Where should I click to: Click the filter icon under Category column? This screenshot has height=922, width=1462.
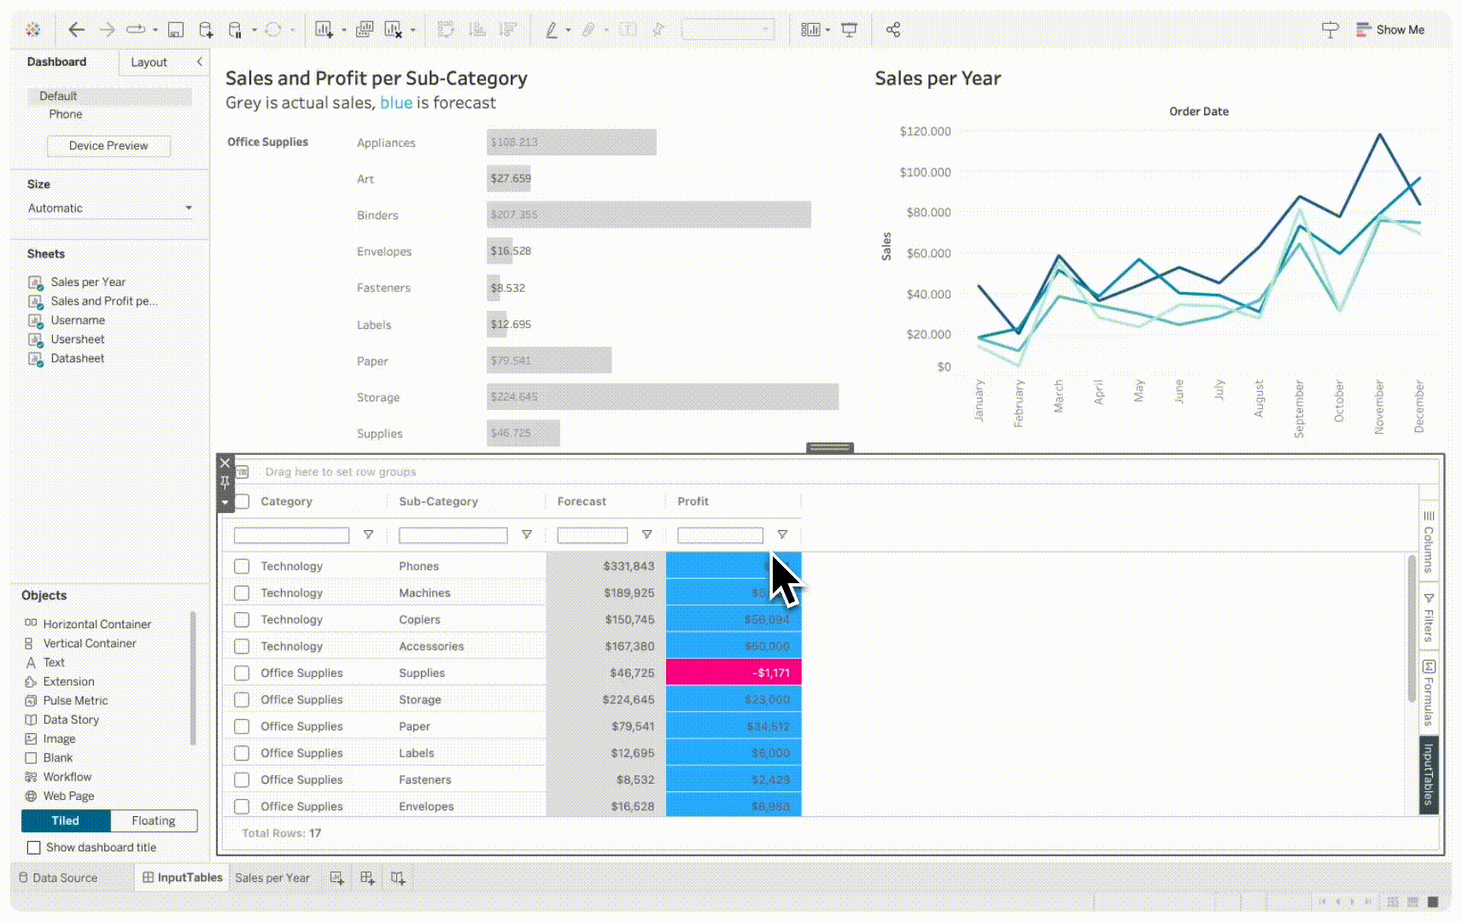click(368, 535)
